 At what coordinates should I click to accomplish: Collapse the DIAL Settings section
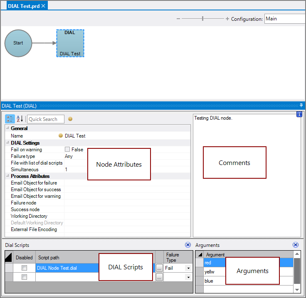[7, 143]
